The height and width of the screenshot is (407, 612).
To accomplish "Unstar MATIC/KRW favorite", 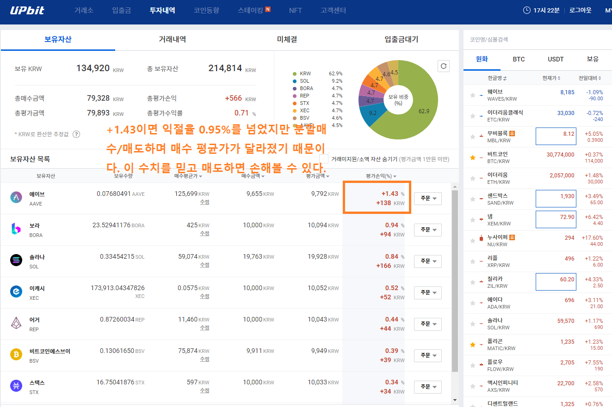I will [472, 345].
